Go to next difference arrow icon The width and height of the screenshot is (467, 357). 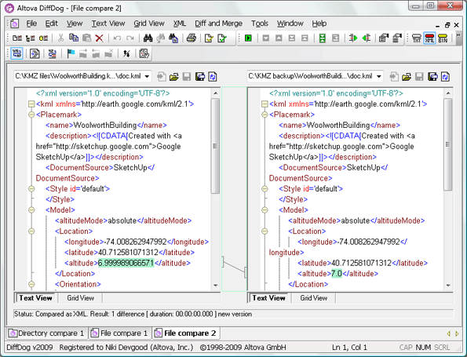pos(265,38)
